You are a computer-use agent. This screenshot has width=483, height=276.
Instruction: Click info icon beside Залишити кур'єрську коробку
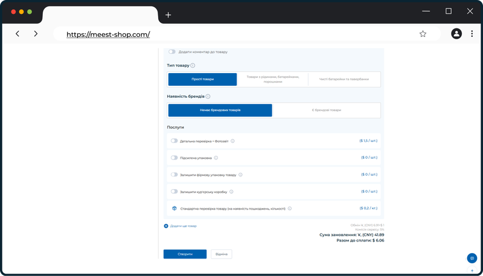[231, 191]
